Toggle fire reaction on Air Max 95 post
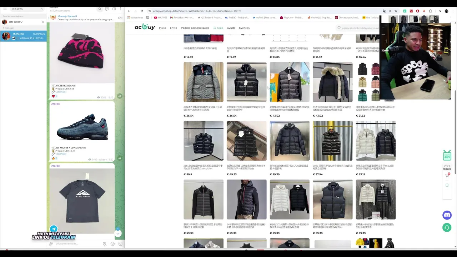 pos(55,158)
